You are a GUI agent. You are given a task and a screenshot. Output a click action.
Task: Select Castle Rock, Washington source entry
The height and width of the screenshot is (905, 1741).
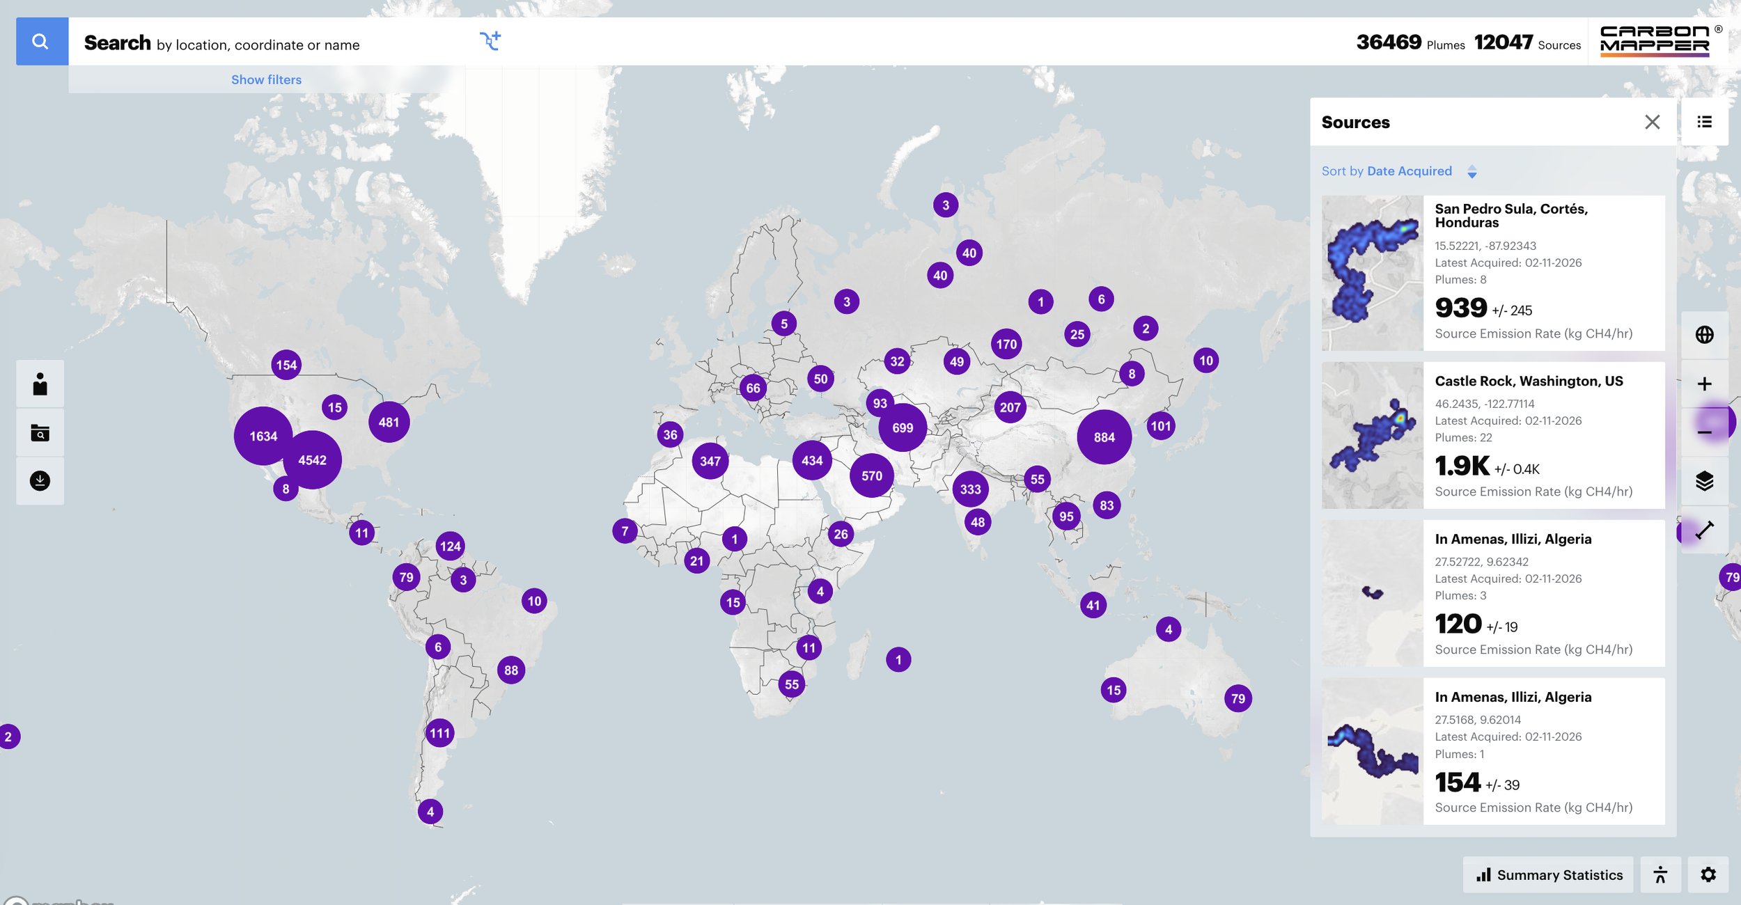tap(1529, 381)
